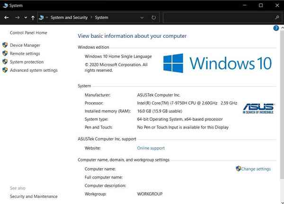This screenshot has height=204, width=284.
Task: Click 'View basic information about your computer' heading
Action: [132, 36]
